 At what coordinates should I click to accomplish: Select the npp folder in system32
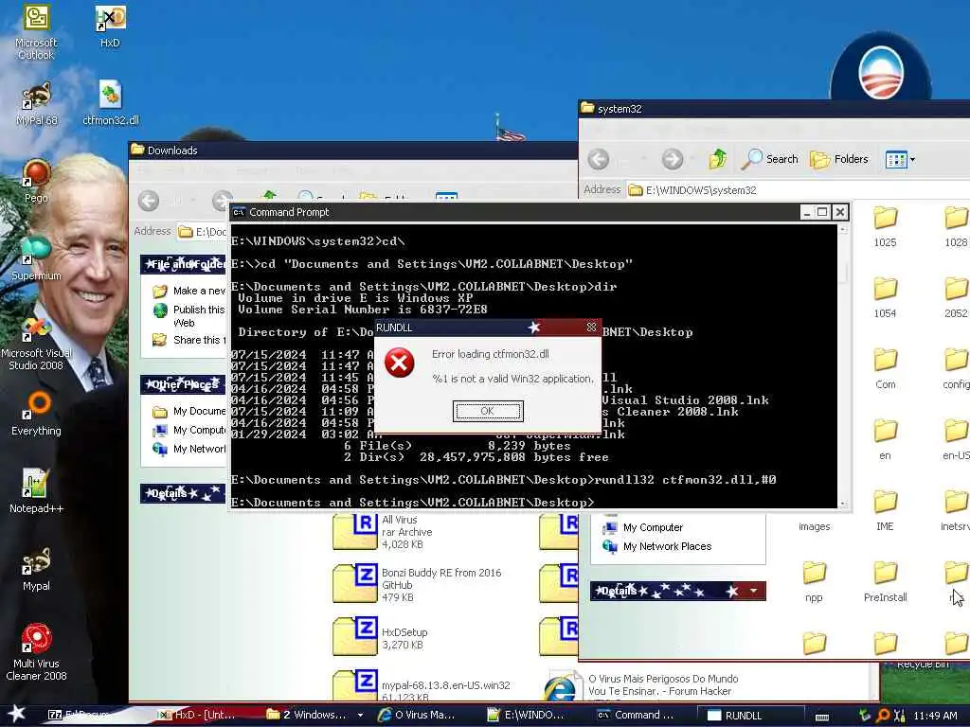pos(814,582)
